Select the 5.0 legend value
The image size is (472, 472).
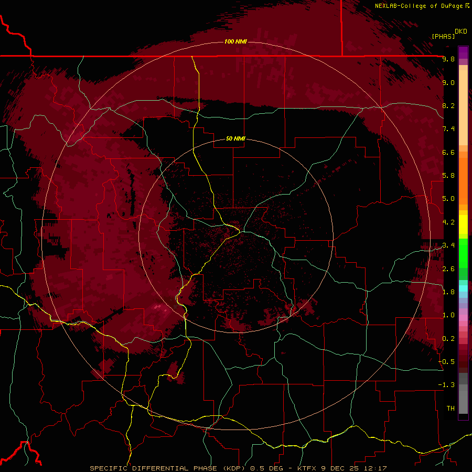tap(448, 199)
